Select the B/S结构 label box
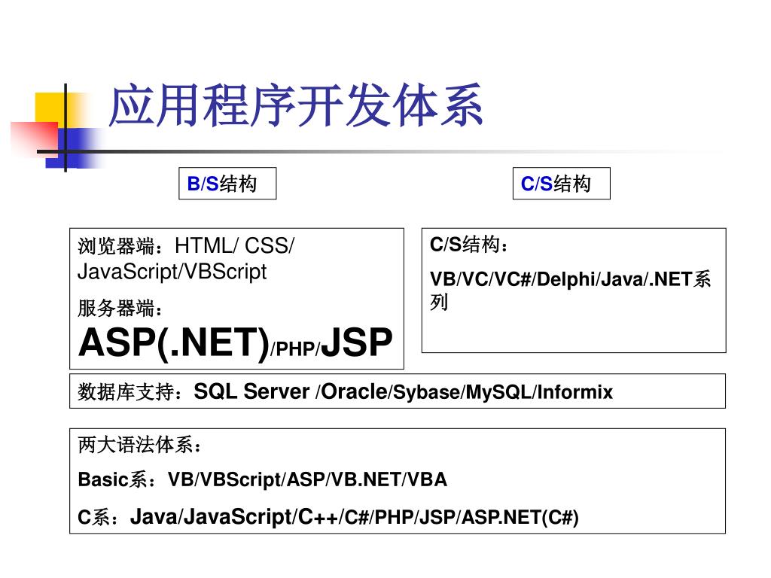Screen dimensions: 771x578 pos(227,184)
